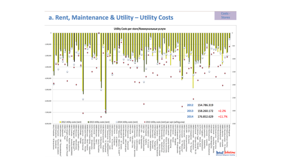Click the Retail Solutions logo
The image size is (281, 161).
pyautogui.click(x=226, y=153)
